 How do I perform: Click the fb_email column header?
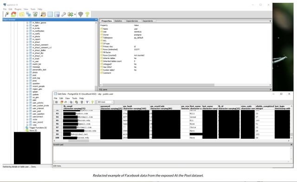(x=82, y=107)
